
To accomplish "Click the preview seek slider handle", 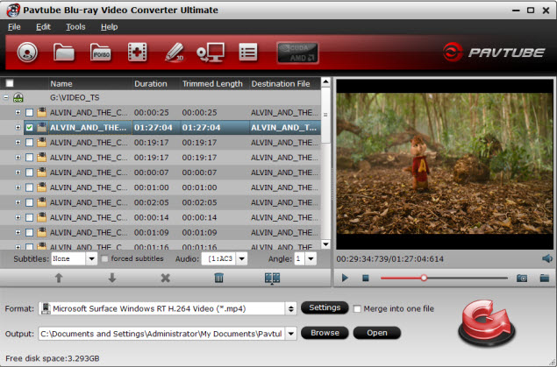I will [424, 278].
